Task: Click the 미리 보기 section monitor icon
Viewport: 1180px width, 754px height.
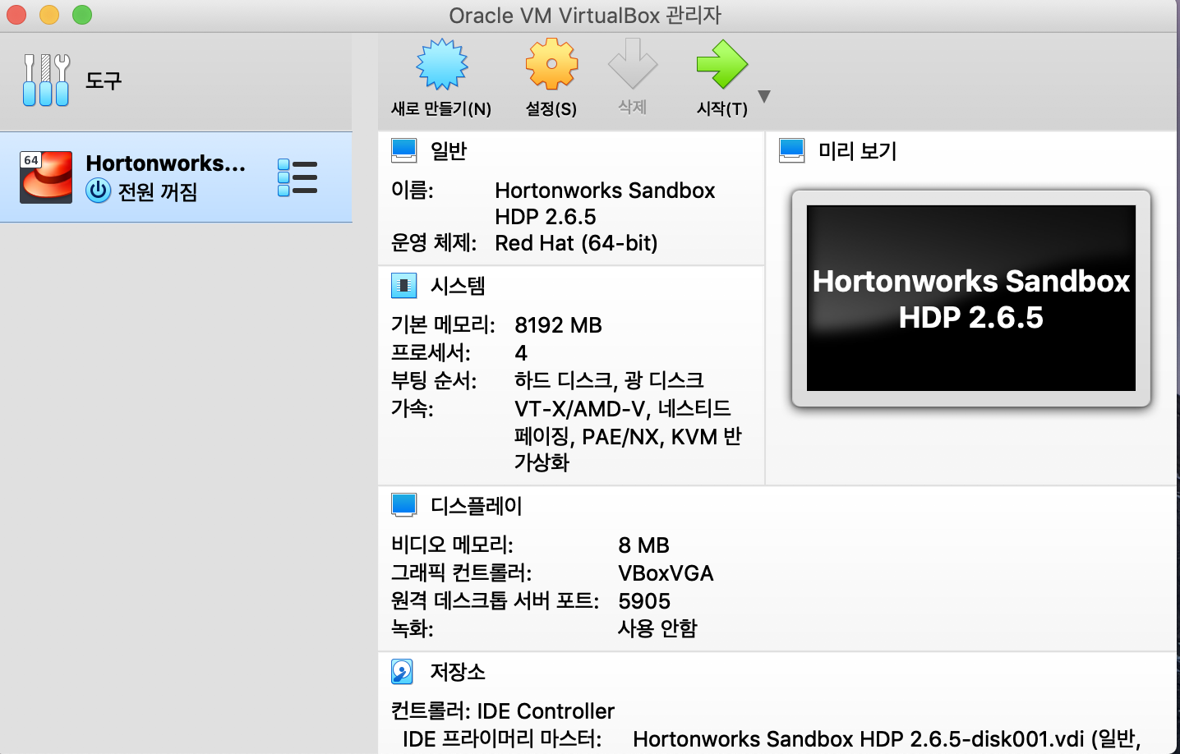Action: [792, 150]
